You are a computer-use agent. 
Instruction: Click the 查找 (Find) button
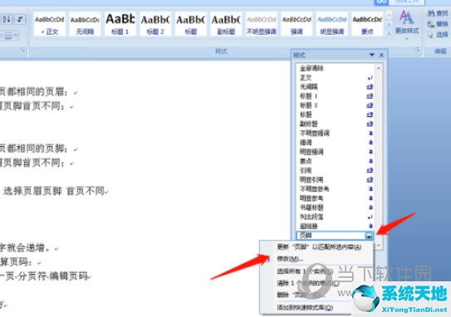pos(438,13)
